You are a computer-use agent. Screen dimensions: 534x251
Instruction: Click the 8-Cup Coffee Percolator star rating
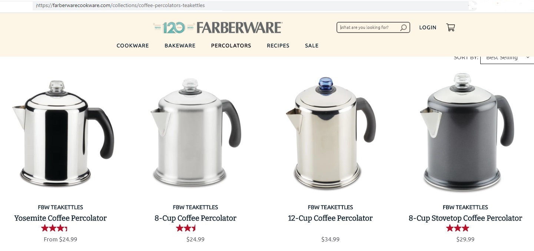(x=186, y=228)
